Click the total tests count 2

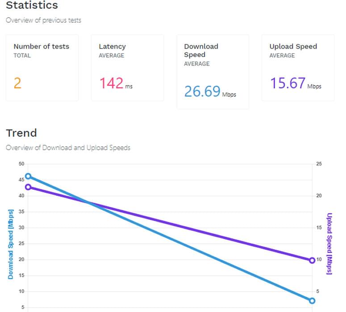(17, 83)
